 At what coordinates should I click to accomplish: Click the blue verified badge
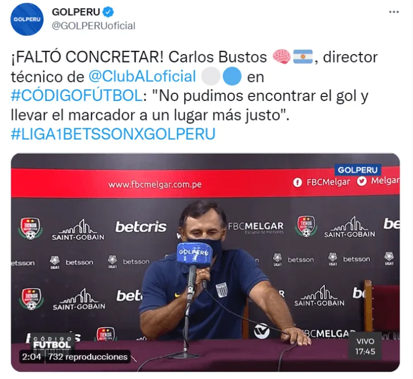point(108,12)
